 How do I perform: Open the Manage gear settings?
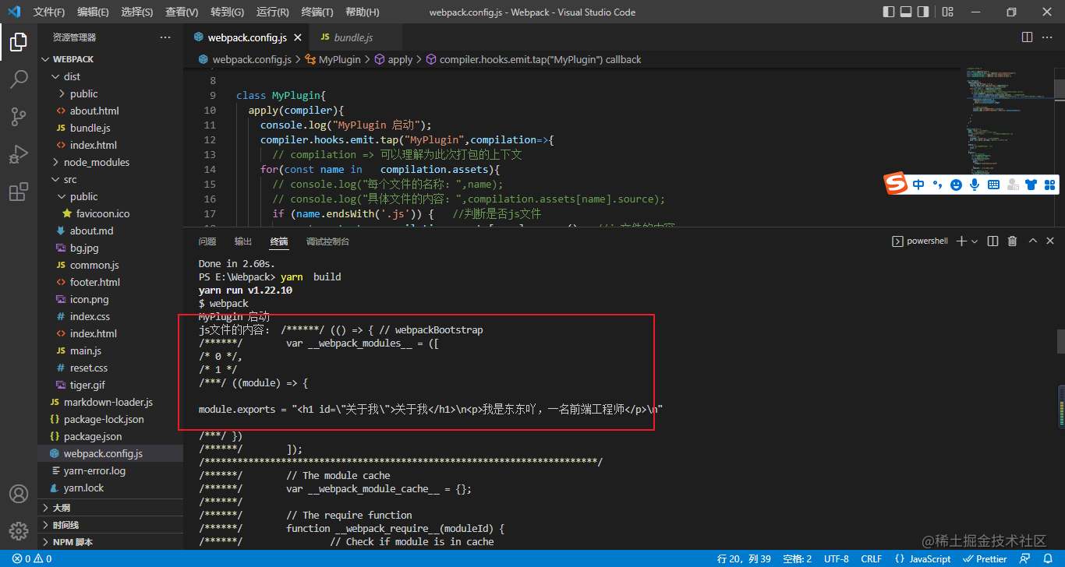(19, 531)
